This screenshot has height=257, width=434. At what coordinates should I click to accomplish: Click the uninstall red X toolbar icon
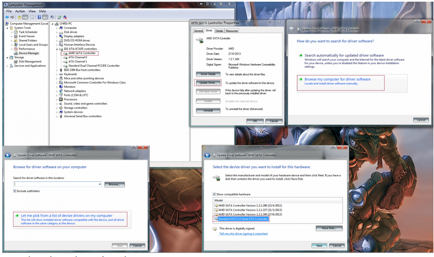[65, 17]
